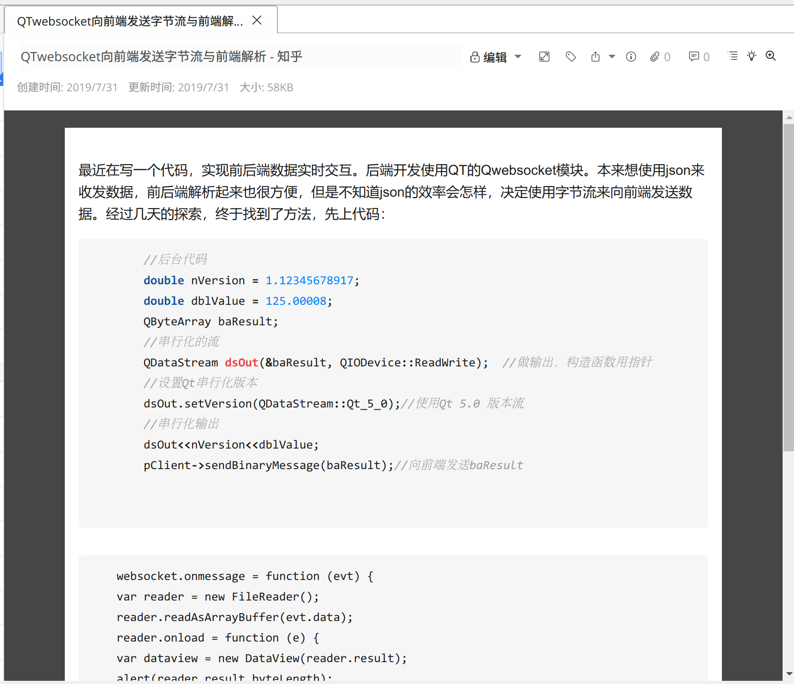Click the comment "//做输出, 构造函数用指针"

click(577, 362)
